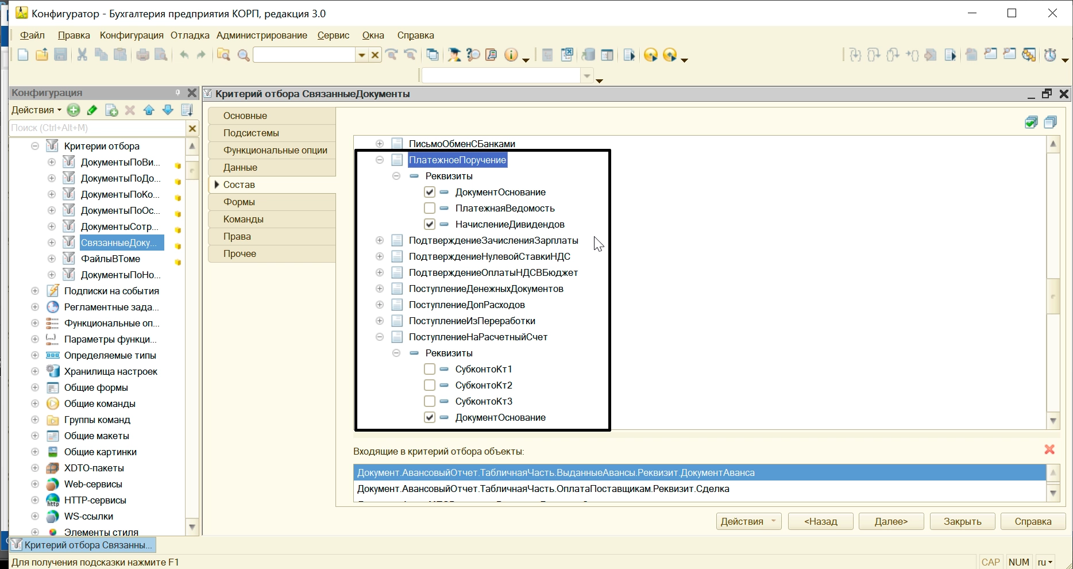Click the configuration search input field
1073x569 pixels.
click(97, 128)
